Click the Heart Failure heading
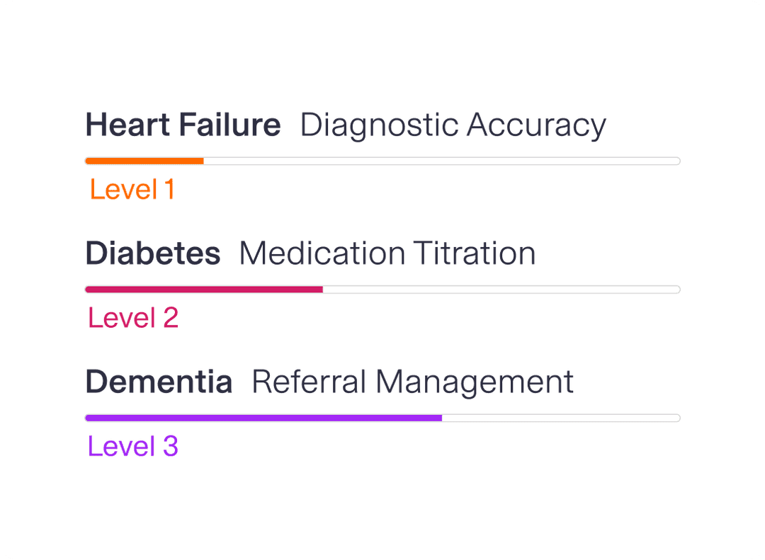Screen dimensions: 765x560 183,125
